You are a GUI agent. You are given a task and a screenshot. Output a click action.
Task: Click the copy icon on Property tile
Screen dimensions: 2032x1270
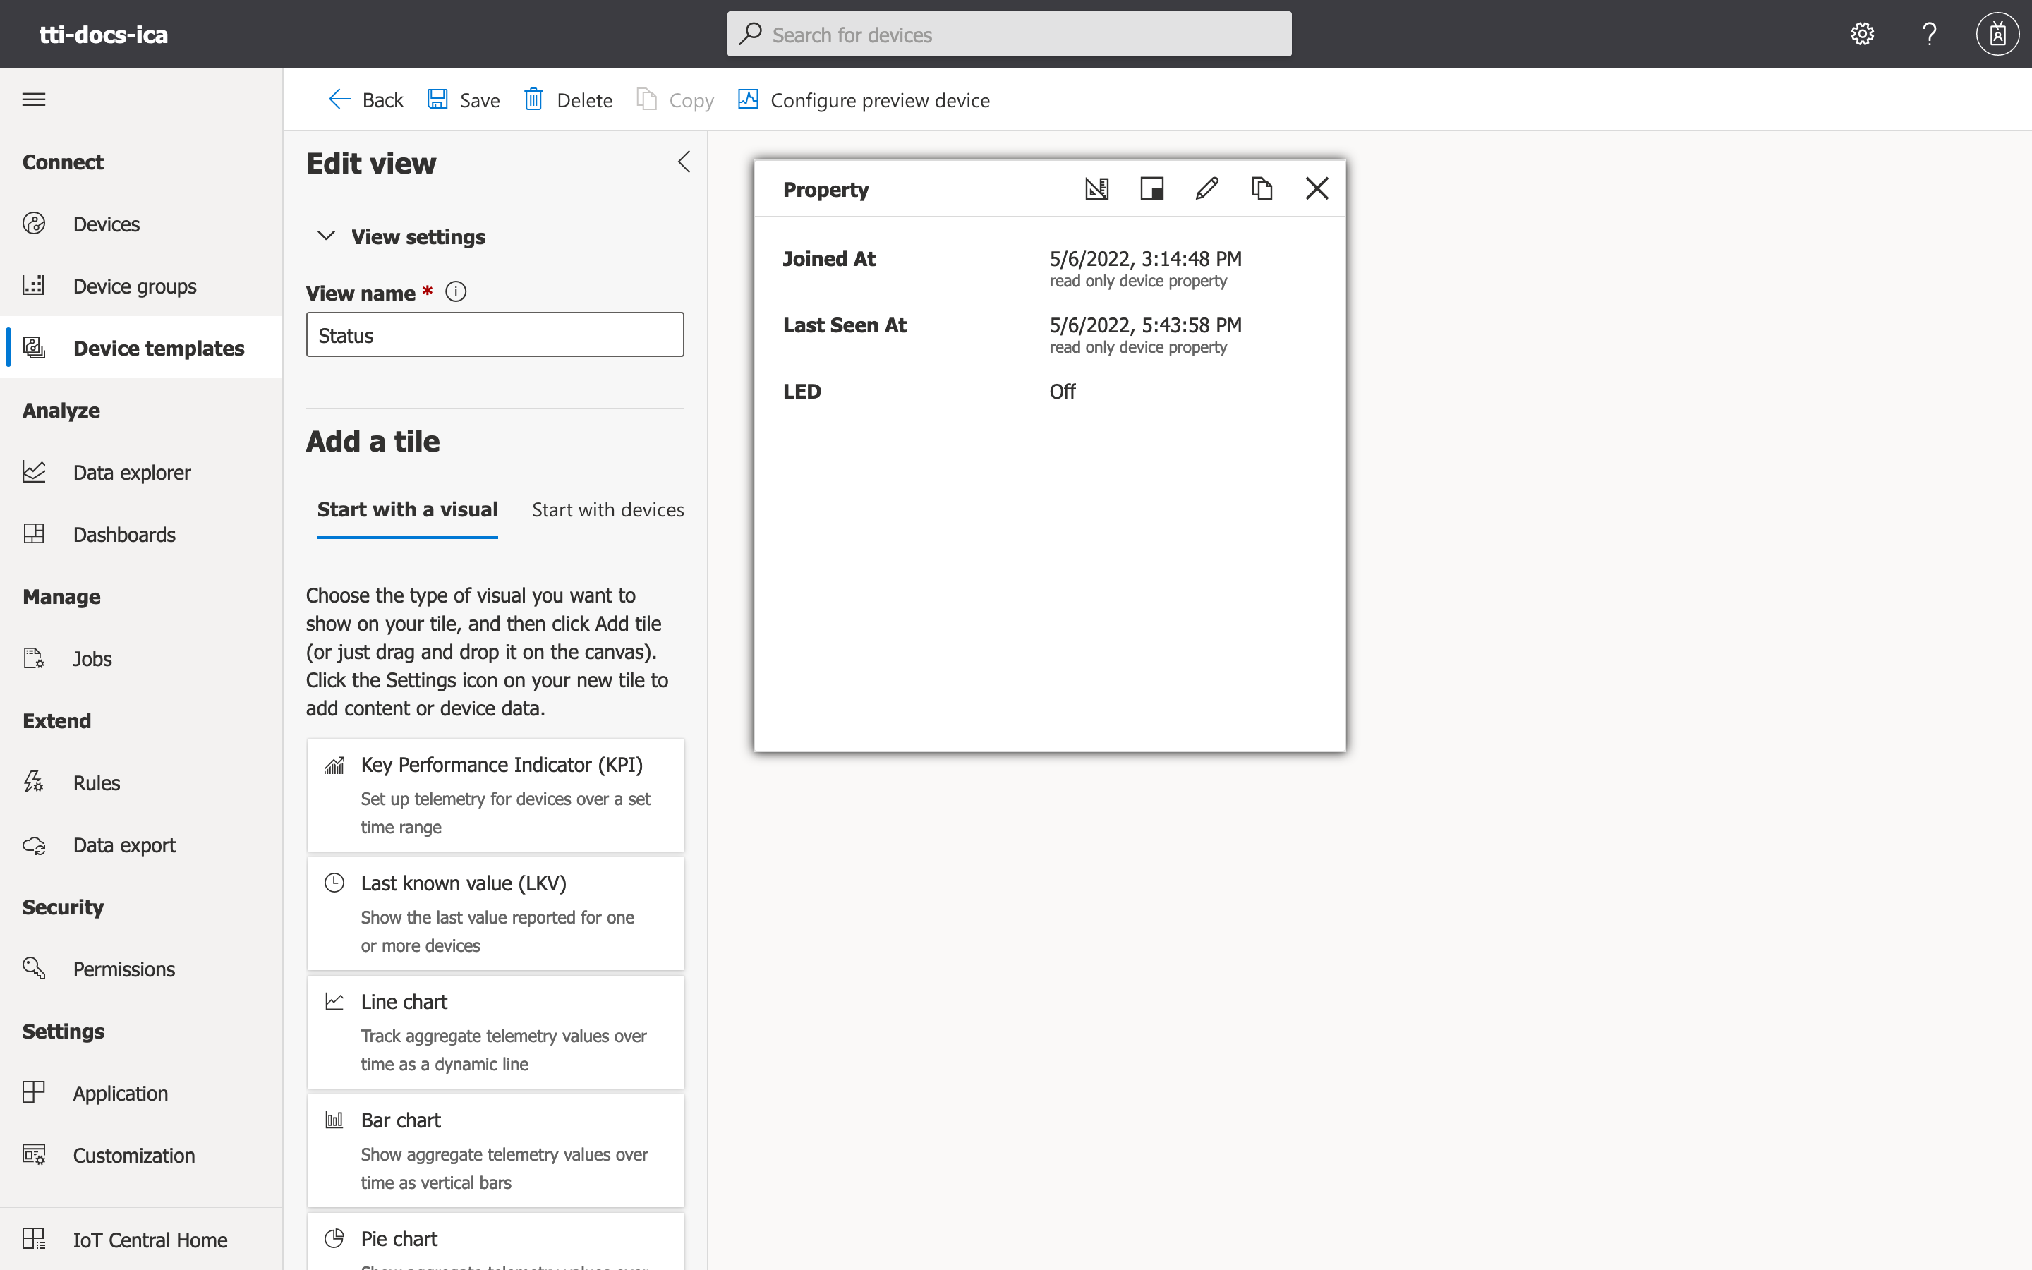[1262, 188]
